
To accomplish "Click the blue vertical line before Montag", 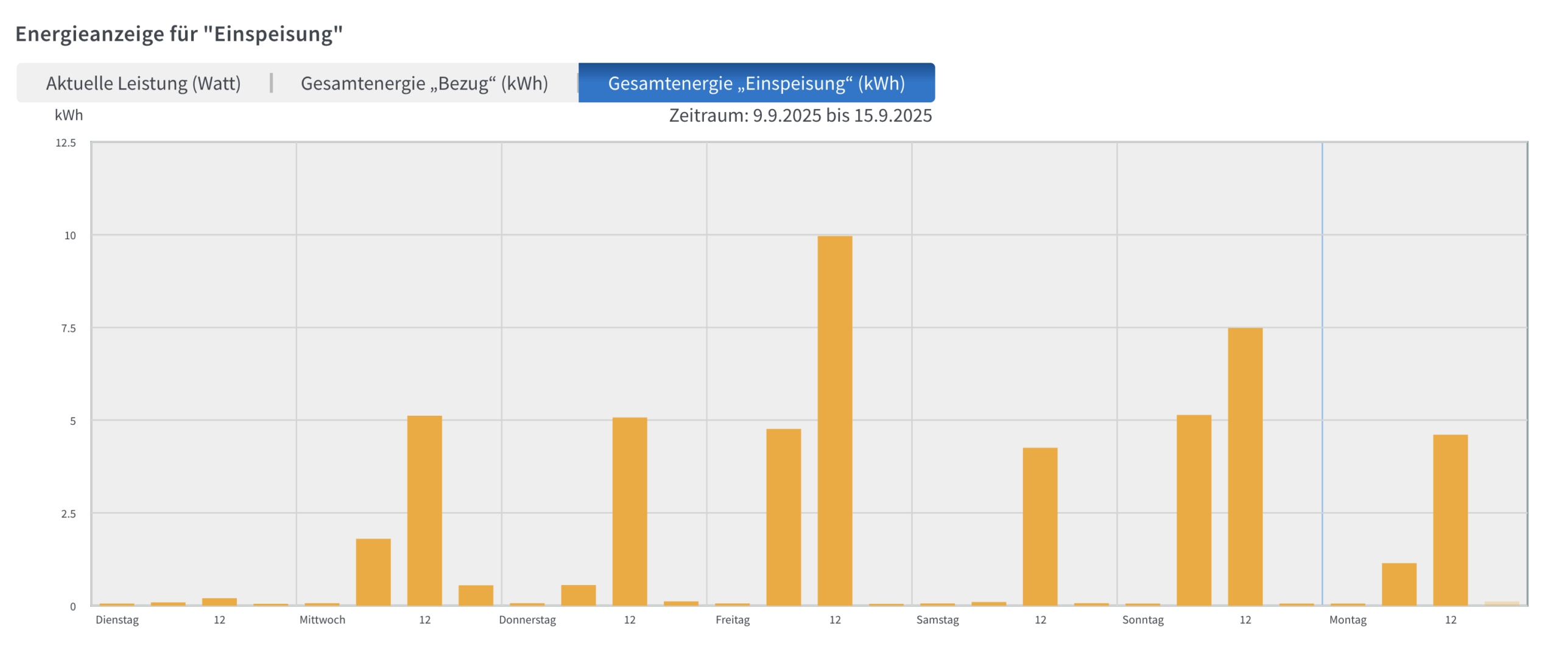I will tap(1322, 365).
